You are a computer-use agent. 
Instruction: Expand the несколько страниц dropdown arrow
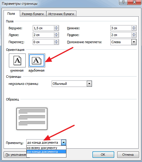(x=89, y=84)
